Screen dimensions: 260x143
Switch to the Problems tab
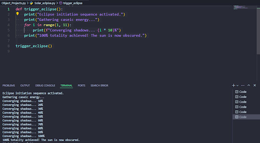point(9,85)
